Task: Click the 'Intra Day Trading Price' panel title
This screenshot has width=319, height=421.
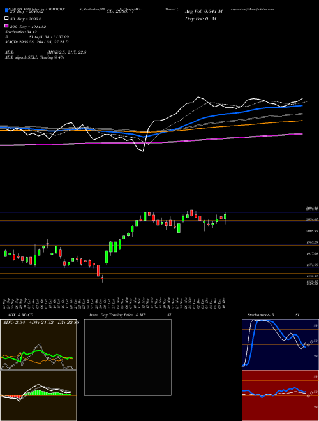Action: tap(117, 315)
